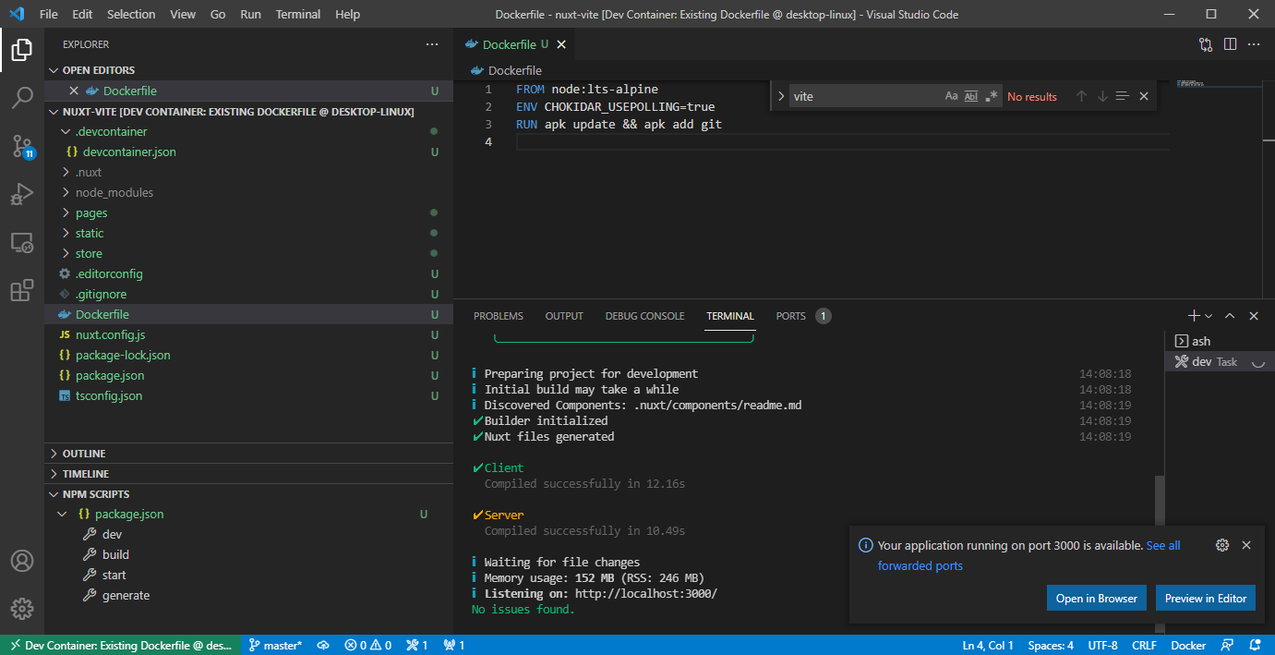Open Manage gear in activity bar
1275x655 pixels.
(22, 609)
